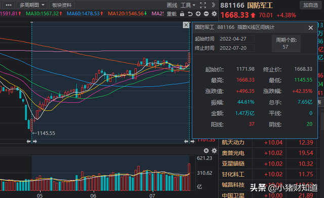The image size is (324, 198).
Task: Zoom in chart with plus icon
Action: pos(198,14)
